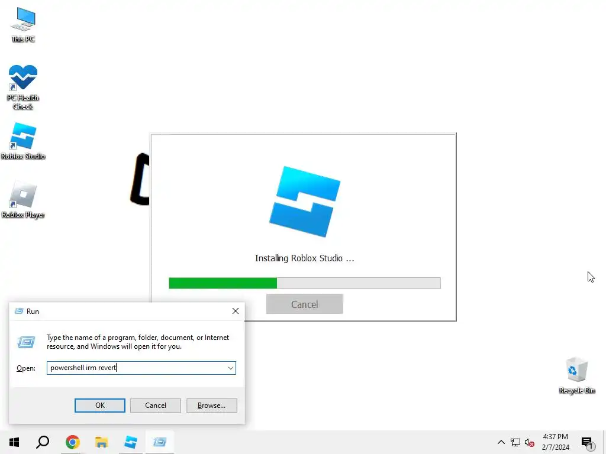Click the muted volume tray icon
The image size is (606, 454).
coord(530,442)
